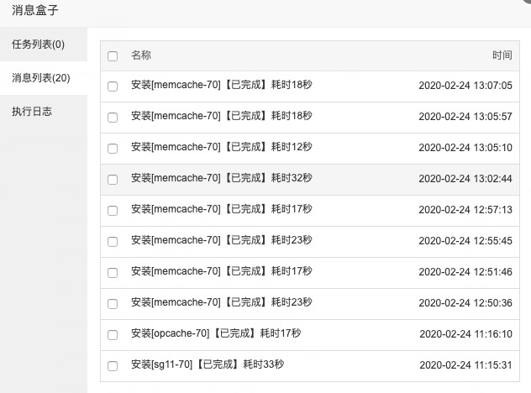Image resolution: width=531 pixels, height=393 pixels.
Task: Tick the checkbox for 13:05:10 message
Action: tap(113, 149)
